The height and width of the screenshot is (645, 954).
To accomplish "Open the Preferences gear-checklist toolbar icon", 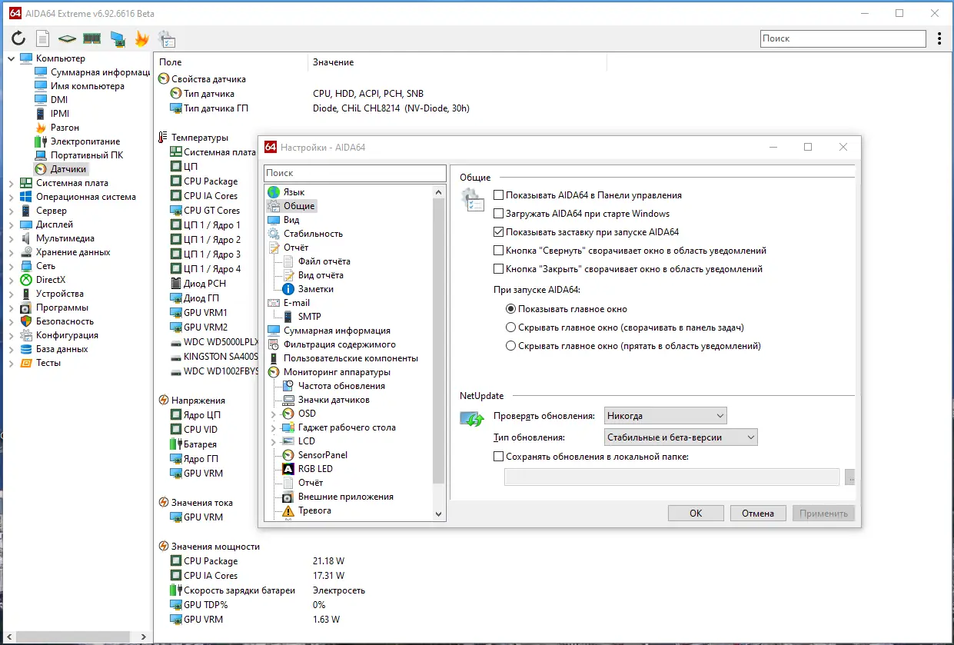I will click(x=166, y=38).
